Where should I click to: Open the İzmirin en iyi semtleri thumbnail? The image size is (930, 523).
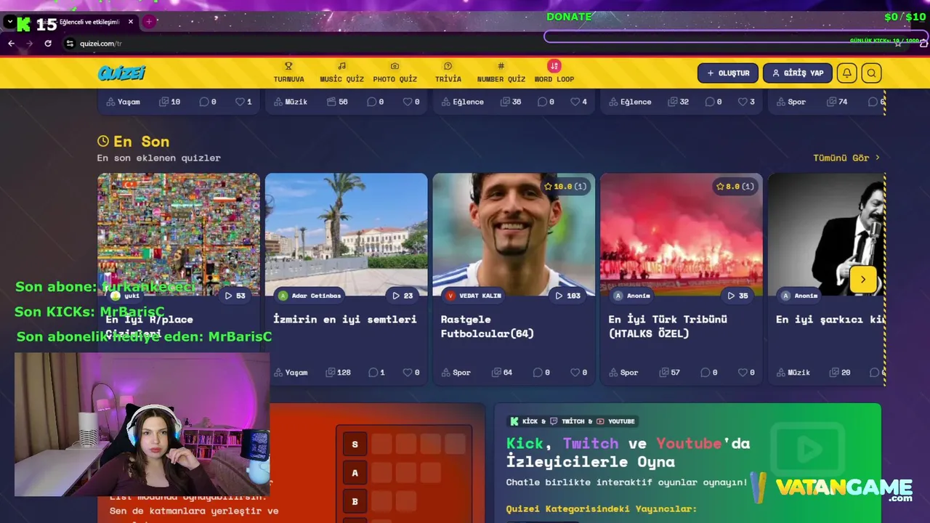[346, 234]
